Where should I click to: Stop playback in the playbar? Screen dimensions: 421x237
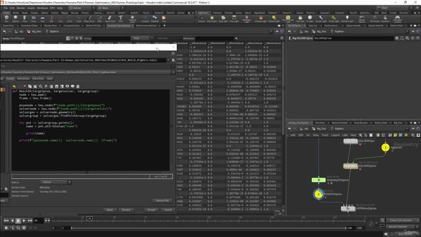pos(18,221)
